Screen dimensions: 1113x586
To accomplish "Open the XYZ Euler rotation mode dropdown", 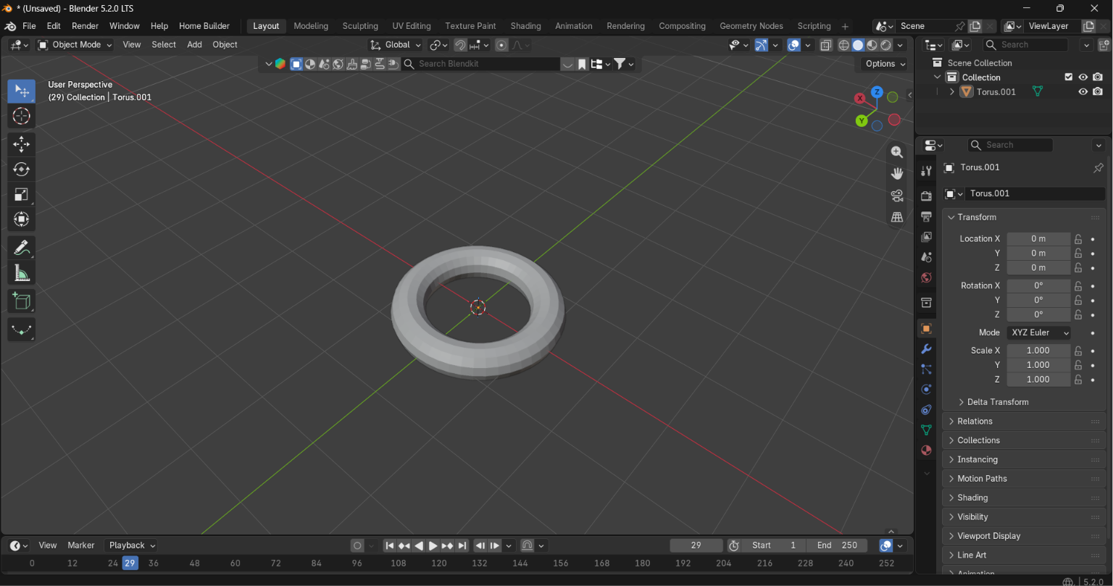I will [1038, 332].
